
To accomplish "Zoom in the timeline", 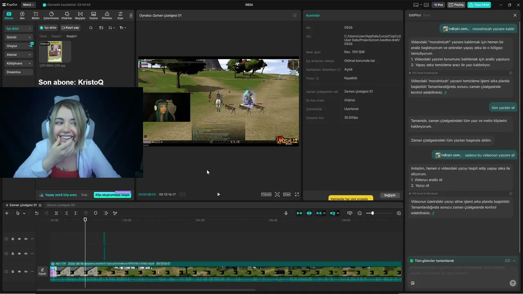I will pos(399,213).
